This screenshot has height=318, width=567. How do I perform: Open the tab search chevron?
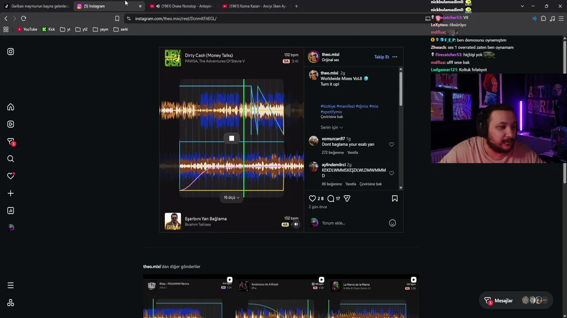point(522,6)
